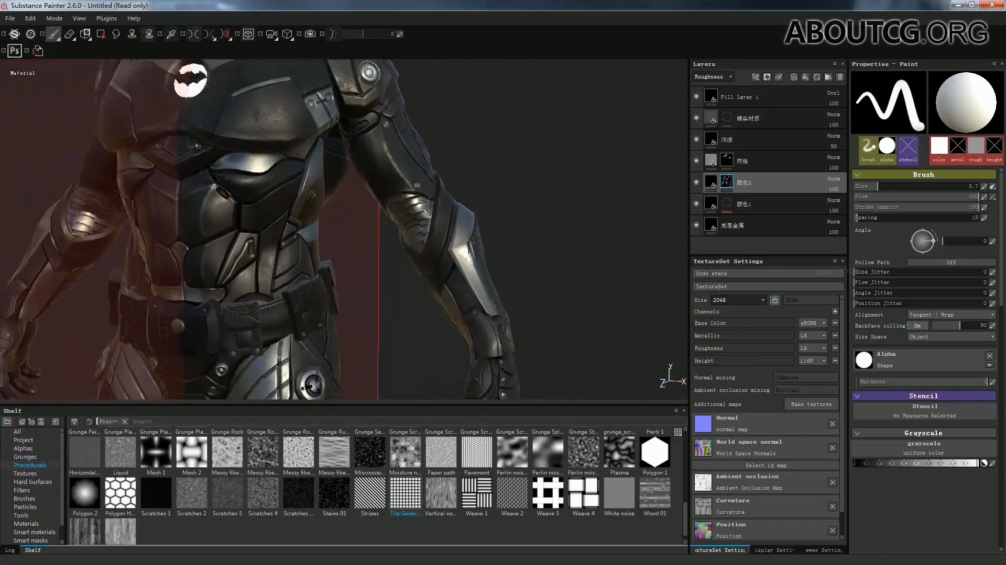Image resolution: width=1006 pixels, height=565 pixels.
Task: Select the Clone stamp tool
Action: coord(132,34)
